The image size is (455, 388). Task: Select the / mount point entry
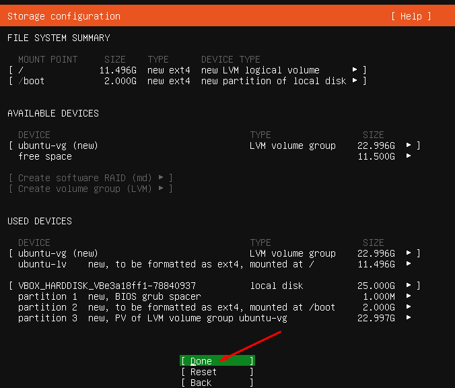(x=188, y=70)
